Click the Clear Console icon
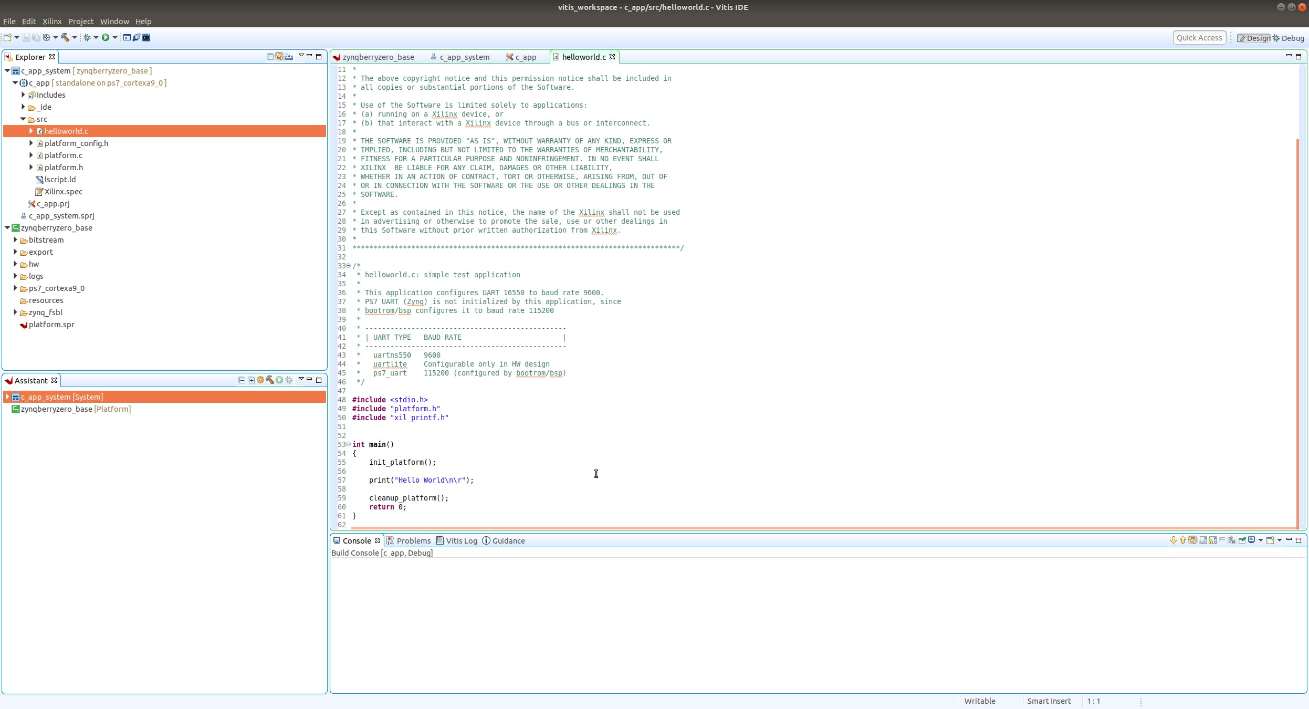 coord(1231,540)
